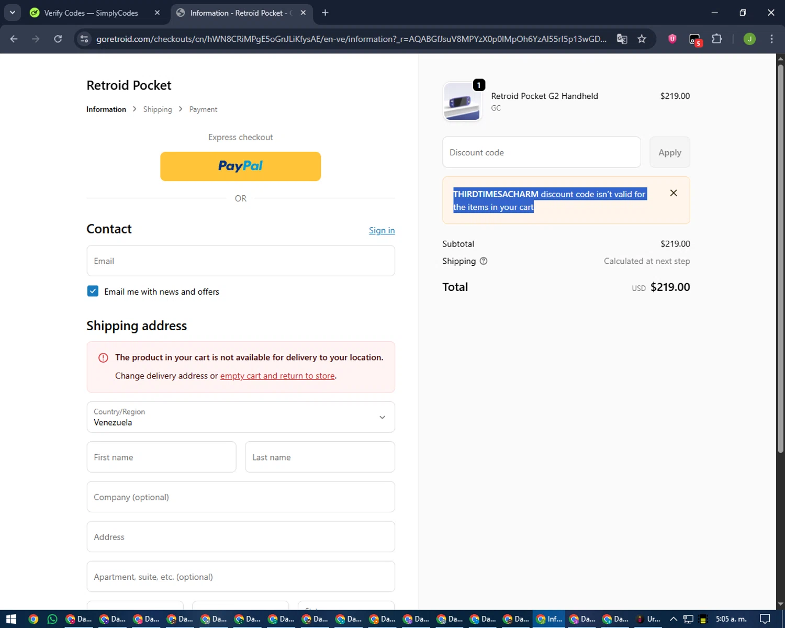
Task: Click the Apartment, suite, etc. field
Action: (241, 577)
